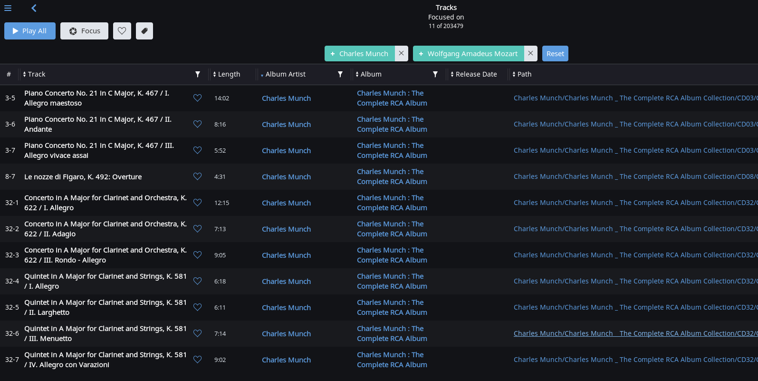Open the album link for track 3-6

pyautogui.click(x=392, y=124)
